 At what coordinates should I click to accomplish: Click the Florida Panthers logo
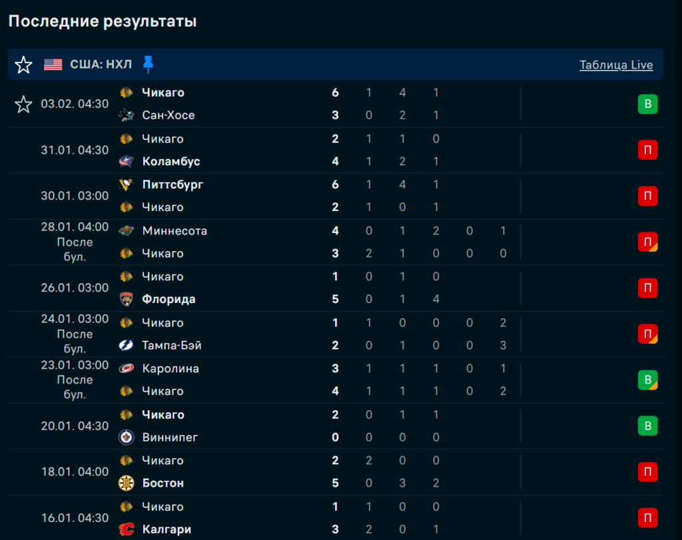pyautogui.click(x=126, y=300)
